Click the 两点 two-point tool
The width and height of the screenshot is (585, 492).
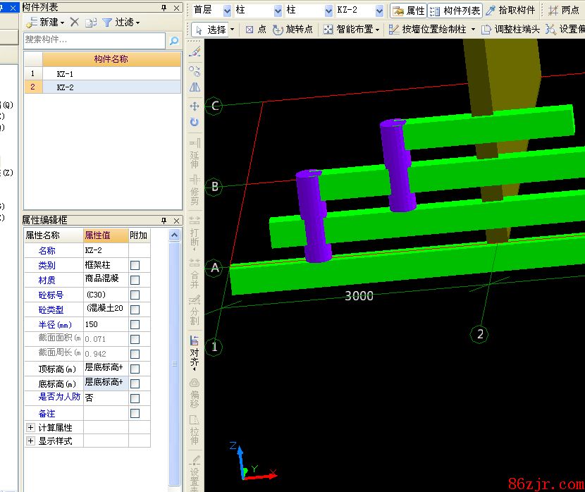563,11
